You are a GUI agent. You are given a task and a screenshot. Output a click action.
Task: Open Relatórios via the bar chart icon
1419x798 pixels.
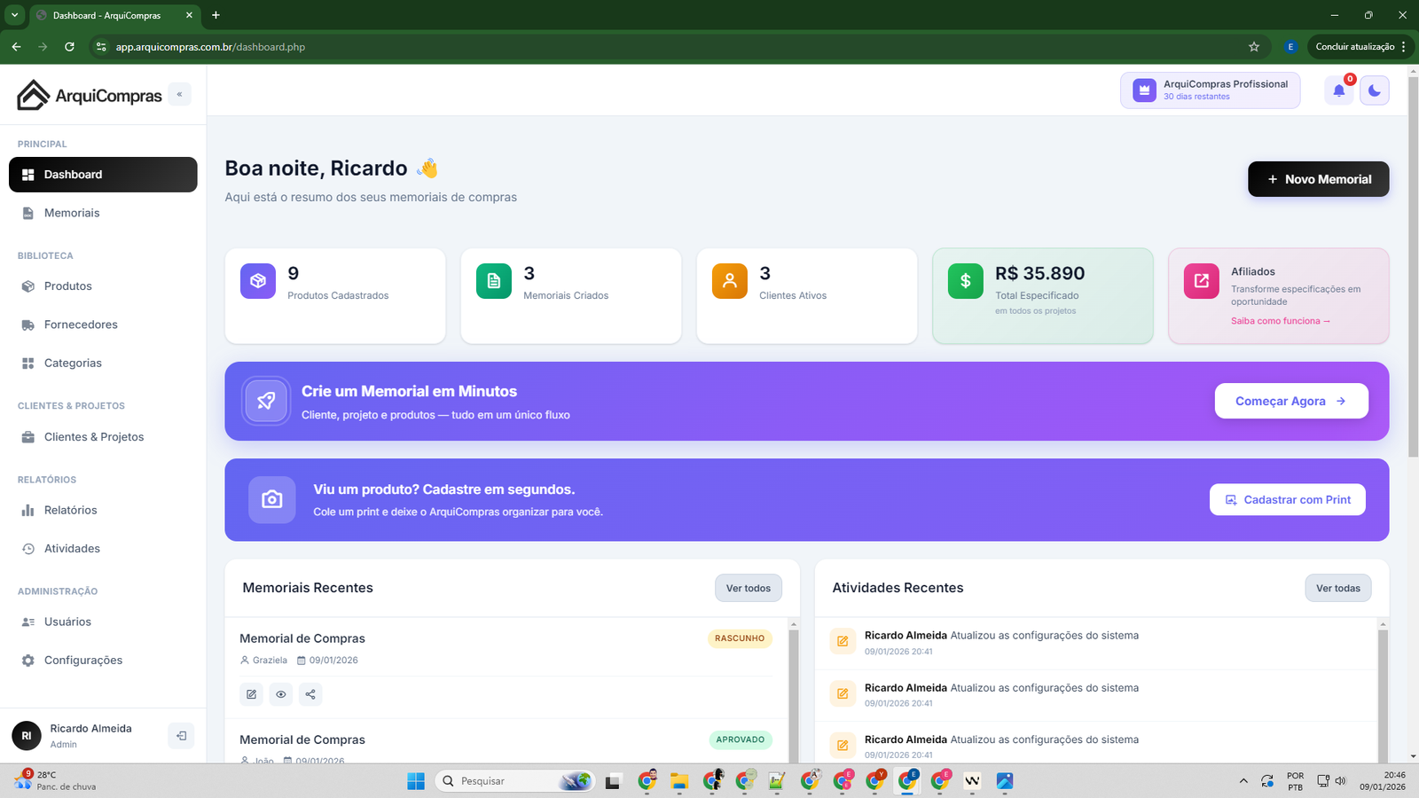tap(28, 510)
